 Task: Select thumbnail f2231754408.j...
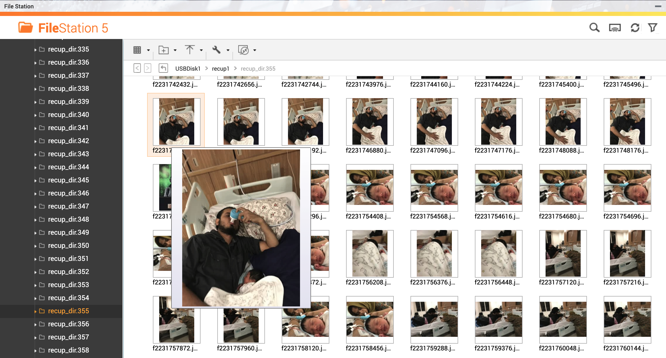pyautogui.click(x=370, y=188)
